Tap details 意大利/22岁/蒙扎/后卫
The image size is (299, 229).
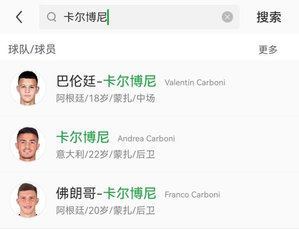pos(105,155)
